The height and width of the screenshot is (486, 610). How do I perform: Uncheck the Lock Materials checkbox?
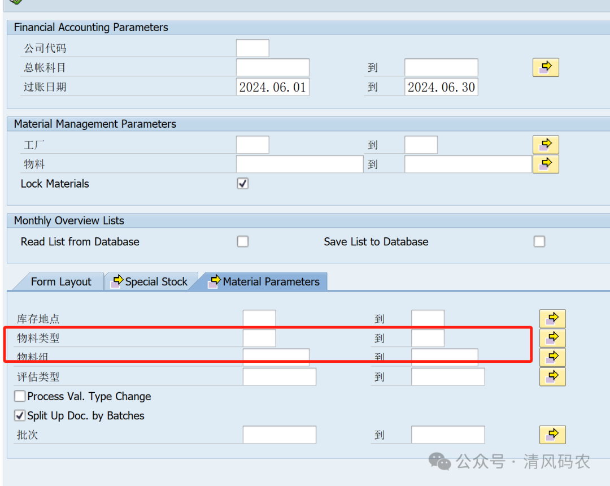click(x=243, y=184)
